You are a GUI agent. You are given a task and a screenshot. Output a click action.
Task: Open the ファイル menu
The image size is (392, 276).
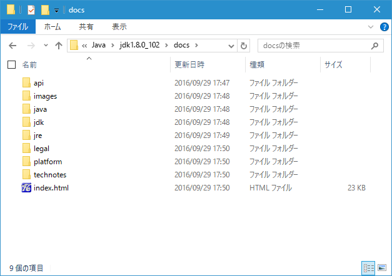point(18,26)
